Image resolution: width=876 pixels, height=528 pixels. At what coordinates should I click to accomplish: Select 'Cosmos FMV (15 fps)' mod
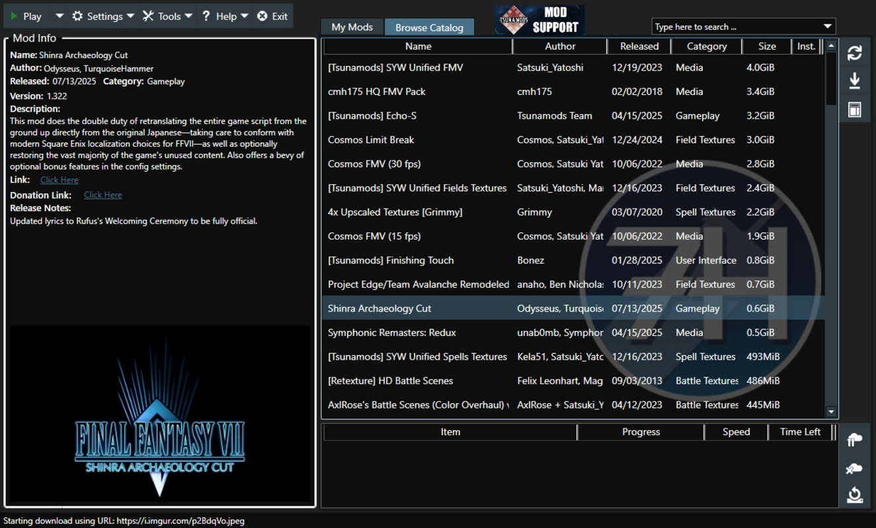(x=573, y=236)
